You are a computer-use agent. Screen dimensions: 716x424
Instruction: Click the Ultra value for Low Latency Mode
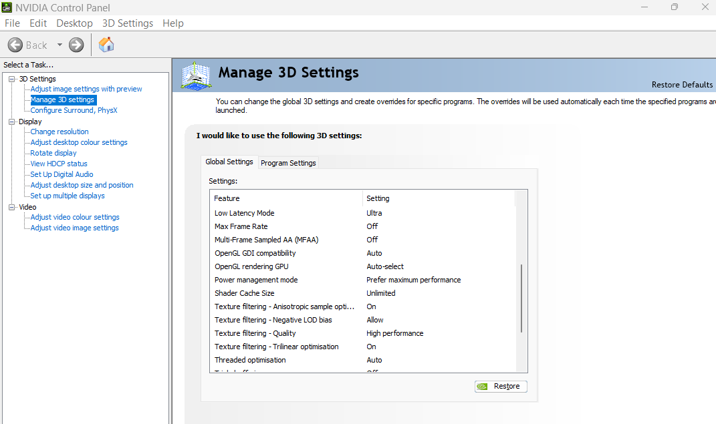click(x=374, y=213)
